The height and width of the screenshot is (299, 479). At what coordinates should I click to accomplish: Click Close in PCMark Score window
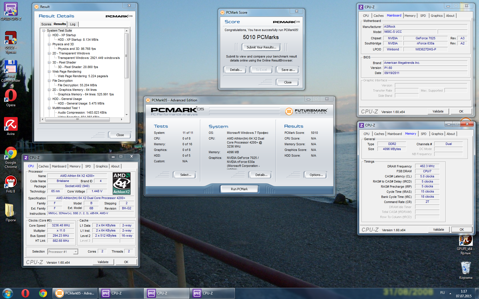(288, 82)
